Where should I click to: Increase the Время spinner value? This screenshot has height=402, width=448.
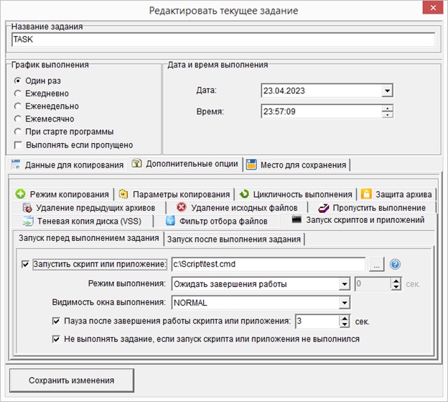388,109
